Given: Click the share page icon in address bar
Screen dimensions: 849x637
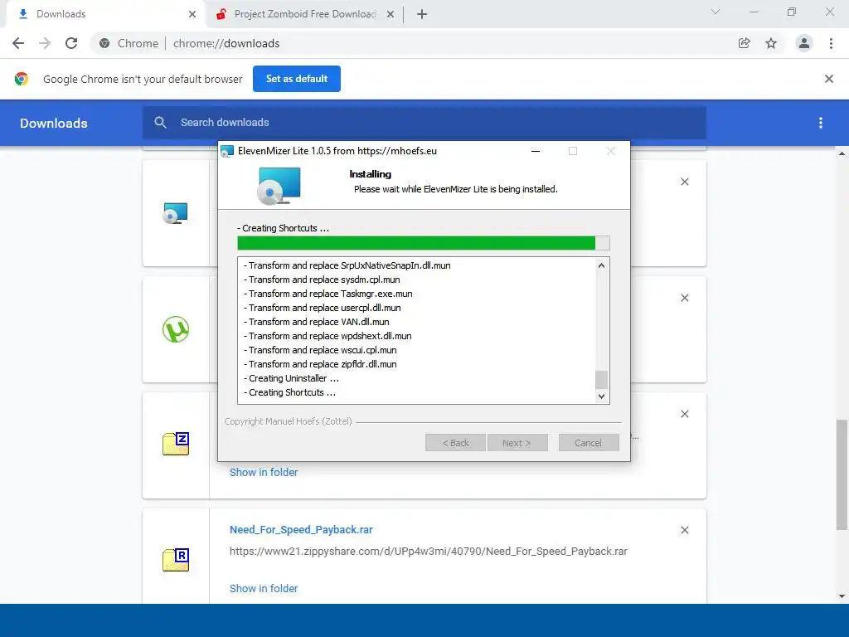Looking at the screenshot, I should coord(745,43).
